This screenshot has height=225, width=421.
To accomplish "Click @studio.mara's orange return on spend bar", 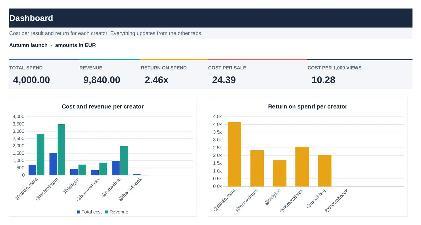I will click(234, 154).
